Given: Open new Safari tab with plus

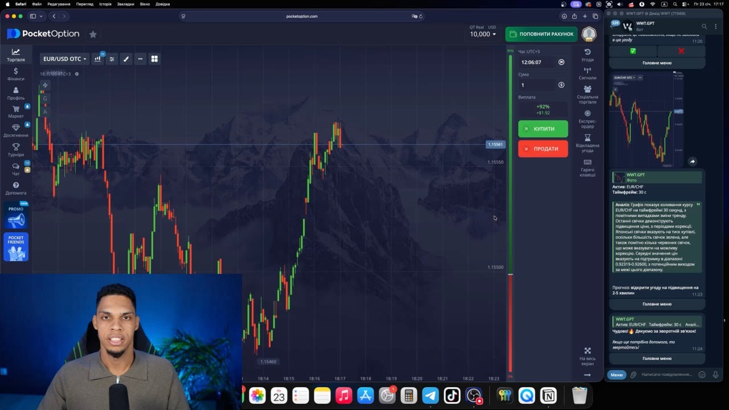Looking at the screenshot, I should coord(585,16).
